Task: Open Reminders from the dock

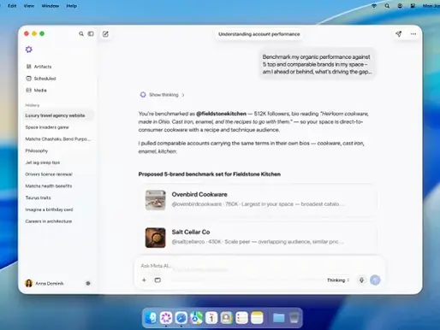Action: [241, 318]
